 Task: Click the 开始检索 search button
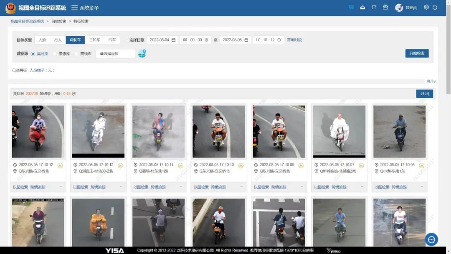(417, 53)
